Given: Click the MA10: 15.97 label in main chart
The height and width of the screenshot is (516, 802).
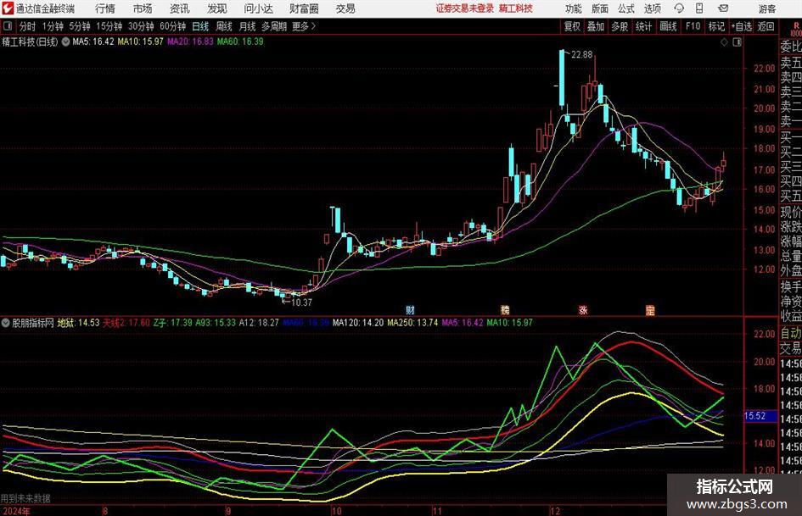Looking at the screenshot, I should [x=140, y=42].
